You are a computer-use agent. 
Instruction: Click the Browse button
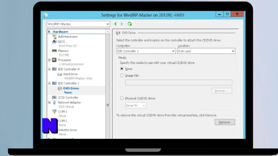[x=222, y=91]
